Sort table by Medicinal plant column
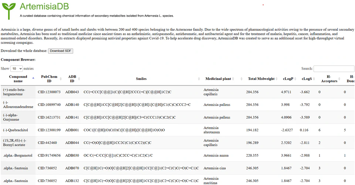The width and height of the screenshot is (355, 185). click(218, 79)
